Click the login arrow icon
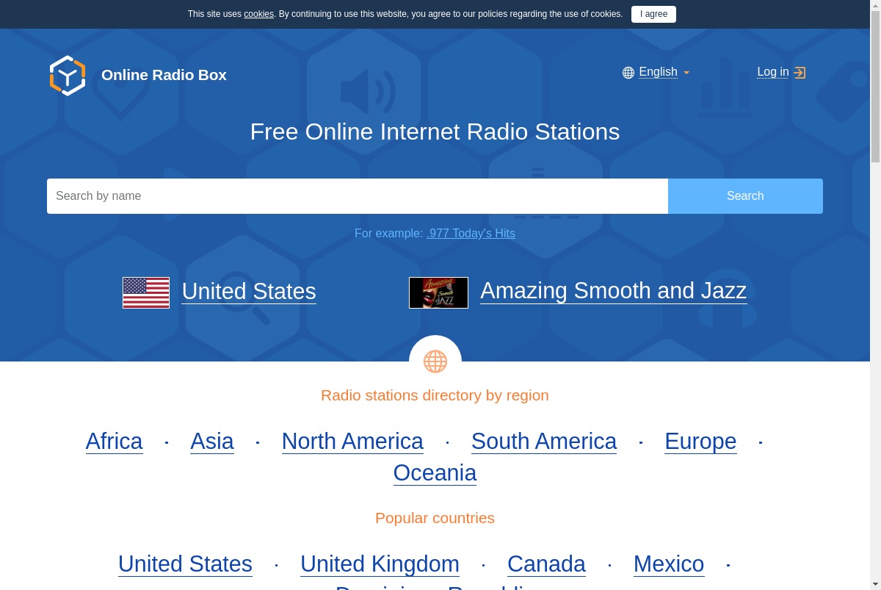The image size is (881, 590). point(800,73)
